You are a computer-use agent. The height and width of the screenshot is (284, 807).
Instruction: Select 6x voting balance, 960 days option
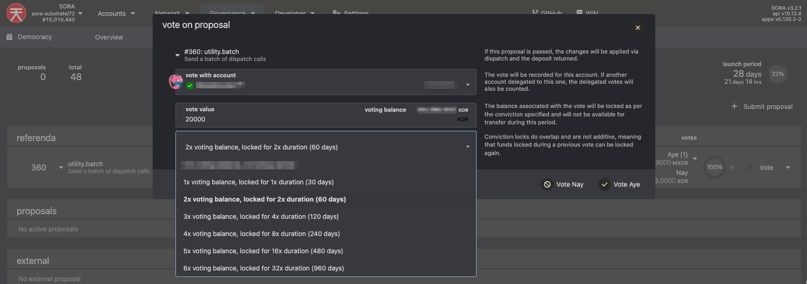tap(326, 268)
